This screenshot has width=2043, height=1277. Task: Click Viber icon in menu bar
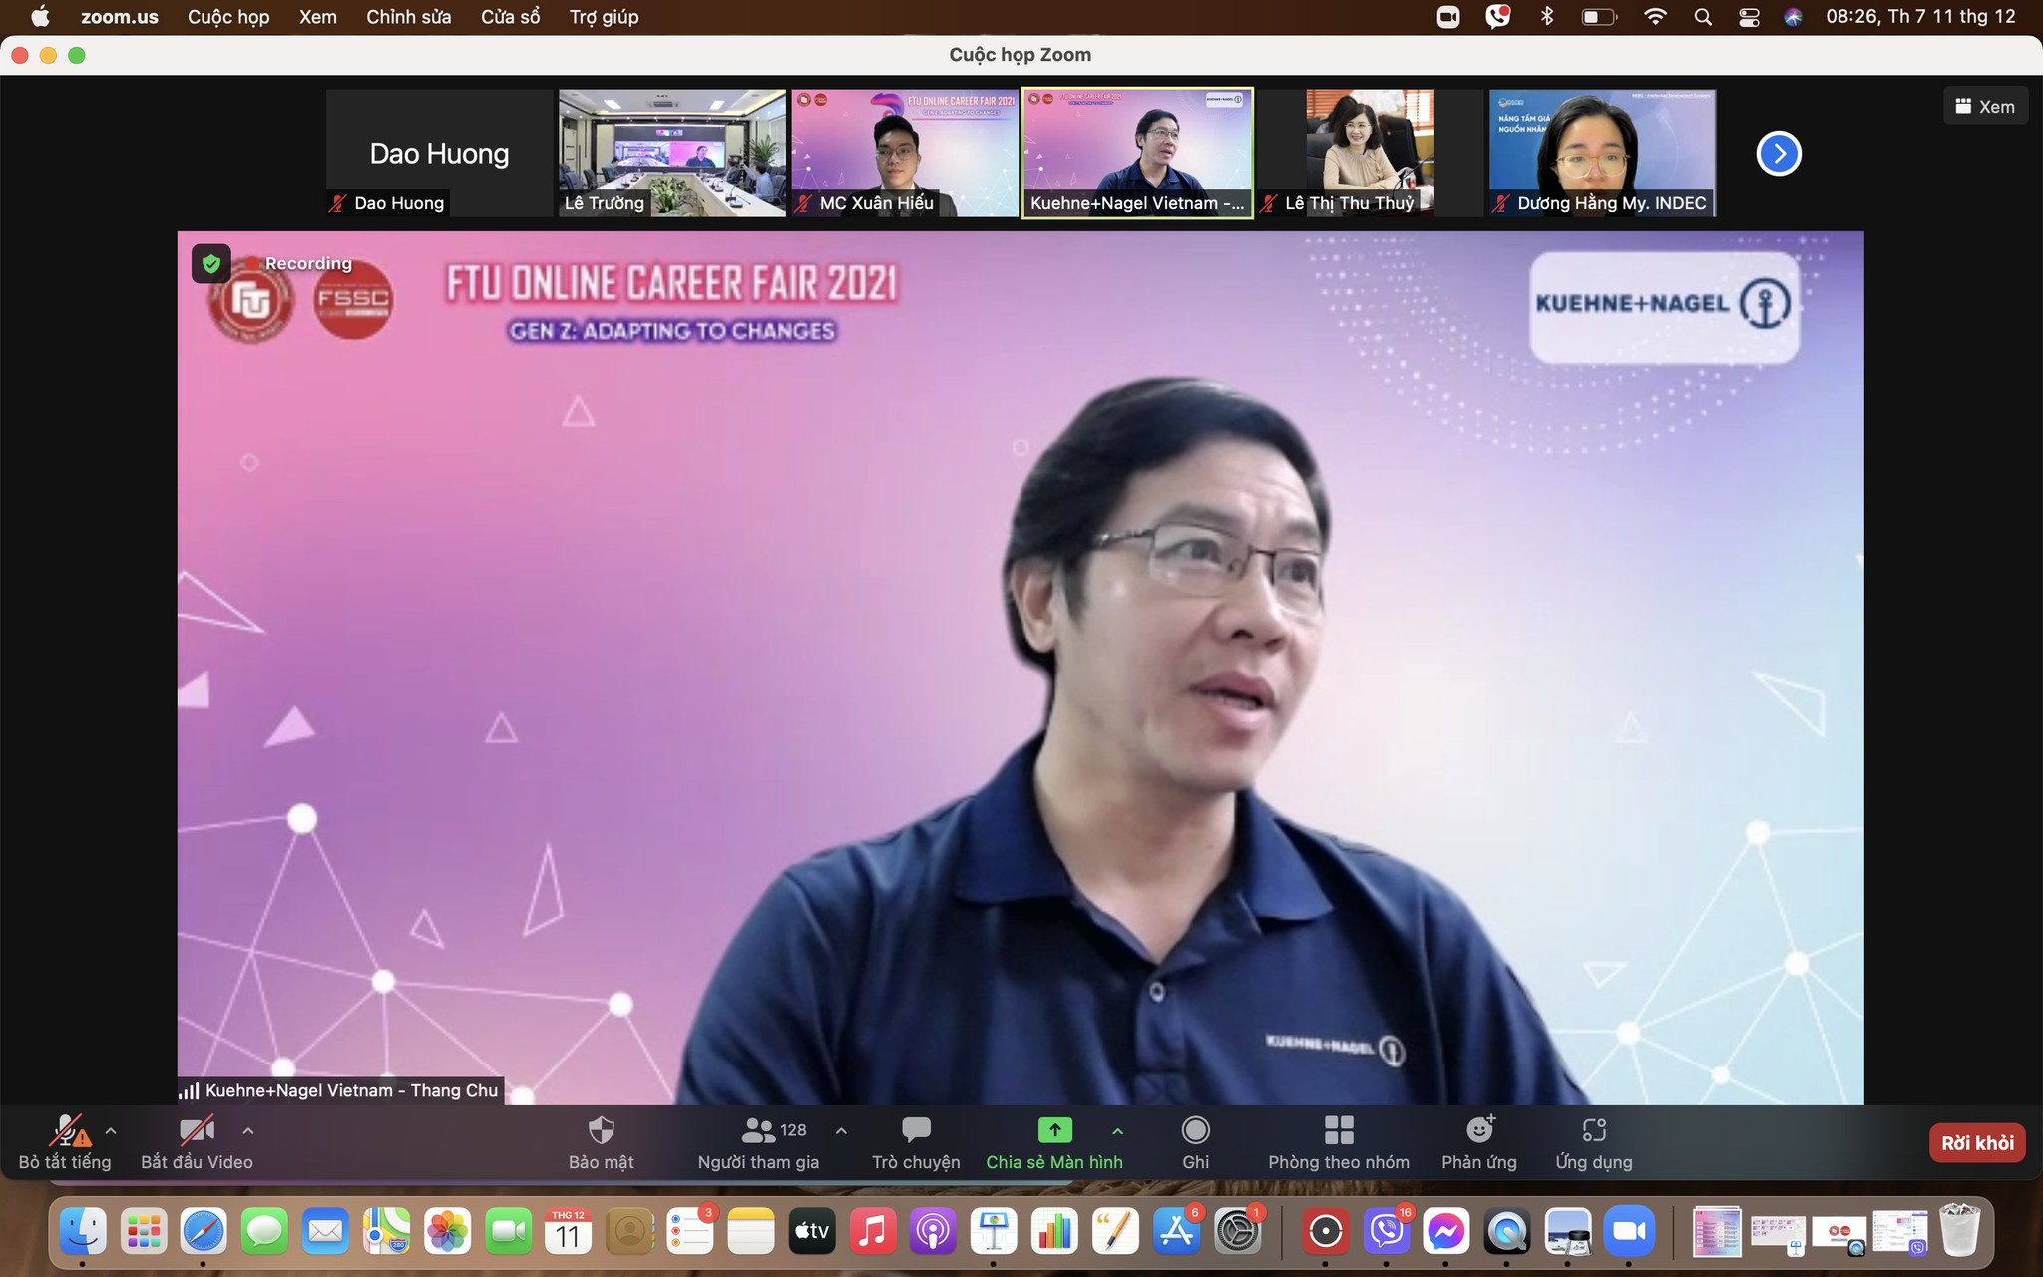(x=1497, y=17)
